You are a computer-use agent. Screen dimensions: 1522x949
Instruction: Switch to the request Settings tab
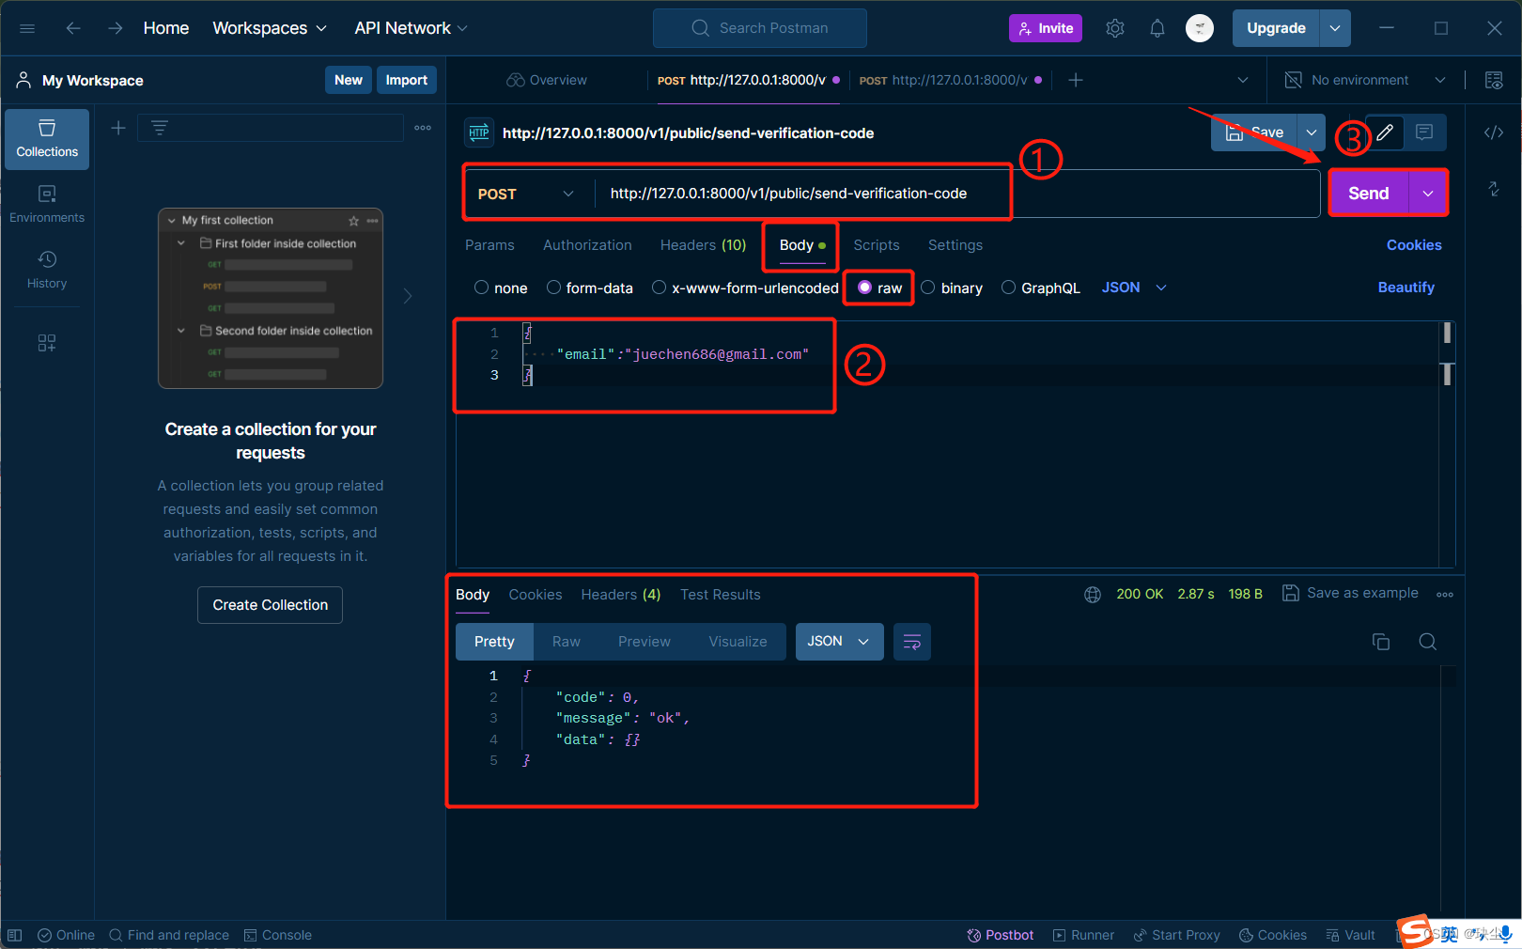coord(955,245)
